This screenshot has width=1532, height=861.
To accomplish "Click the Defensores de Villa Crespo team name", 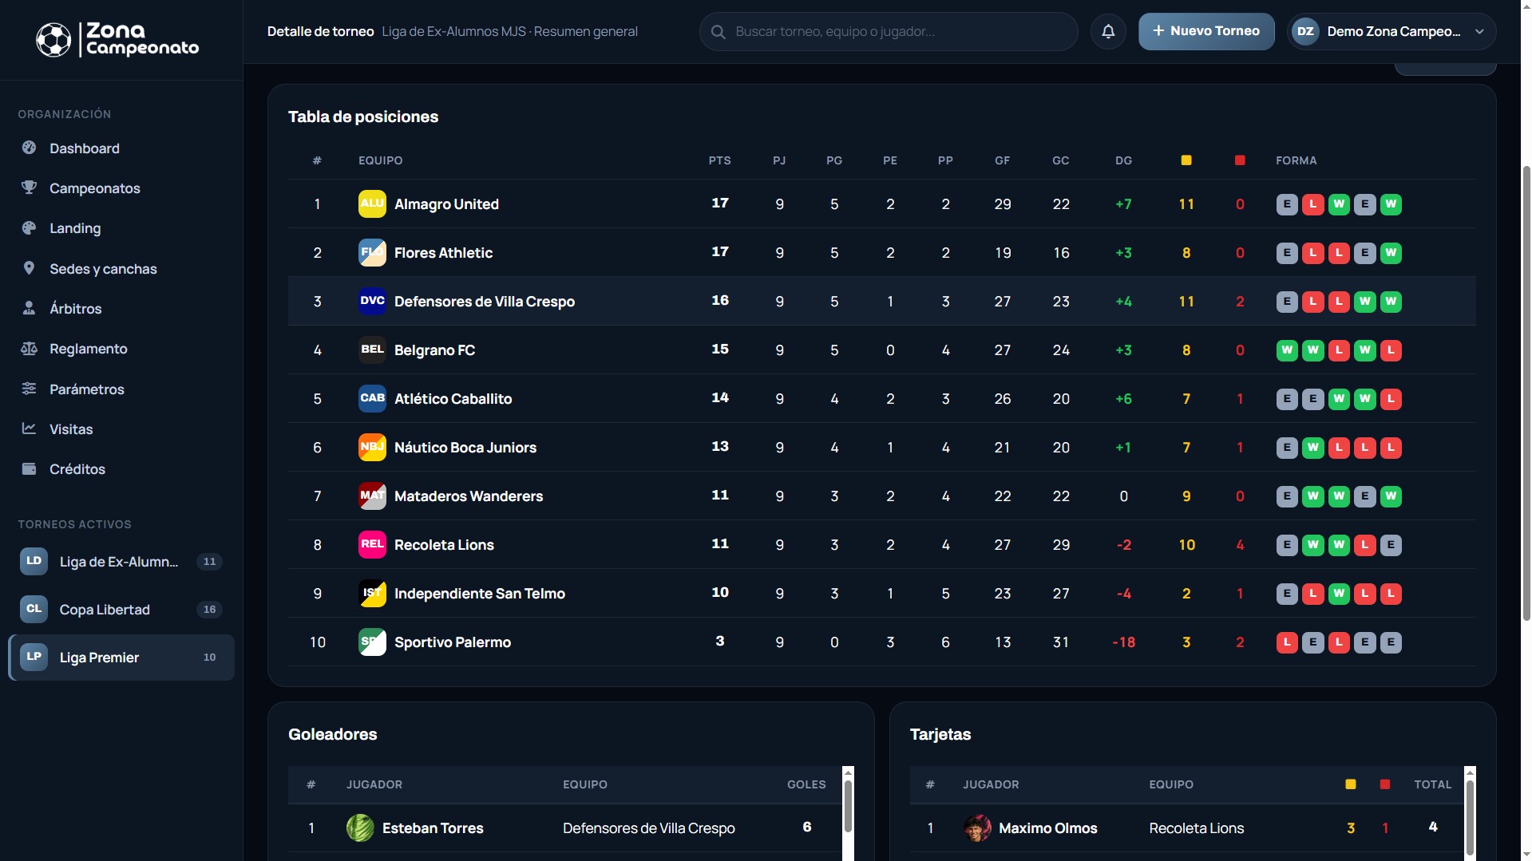I will (x=485, y=302).
